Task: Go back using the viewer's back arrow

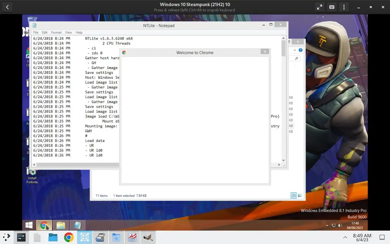Action: 7,7
